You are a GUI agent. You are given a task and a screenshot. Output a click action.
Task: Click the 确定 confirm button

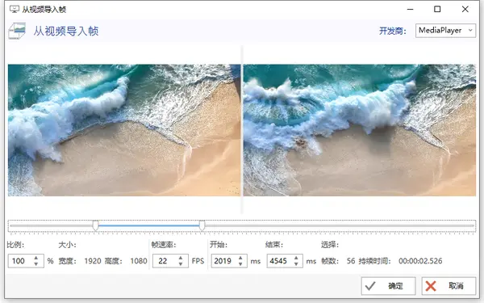(x=388, y=286)
